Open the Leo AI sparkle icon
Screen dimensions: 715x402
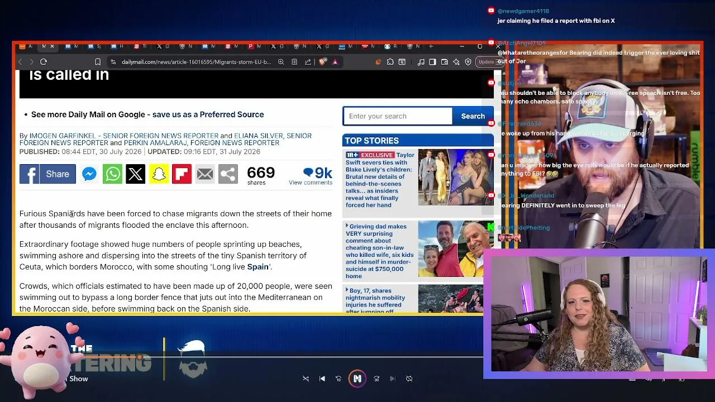(x=456, y=62)
